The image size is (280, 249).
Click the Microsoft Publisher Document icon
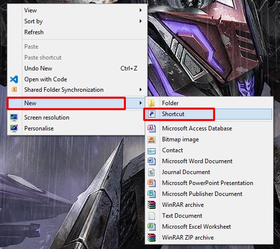click(152, 194)
